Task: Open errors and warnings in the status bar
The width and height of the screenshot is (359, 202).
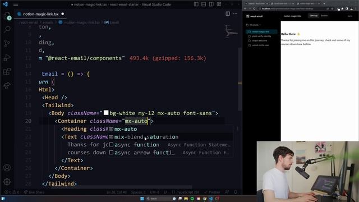Action: tap(12, 192)
